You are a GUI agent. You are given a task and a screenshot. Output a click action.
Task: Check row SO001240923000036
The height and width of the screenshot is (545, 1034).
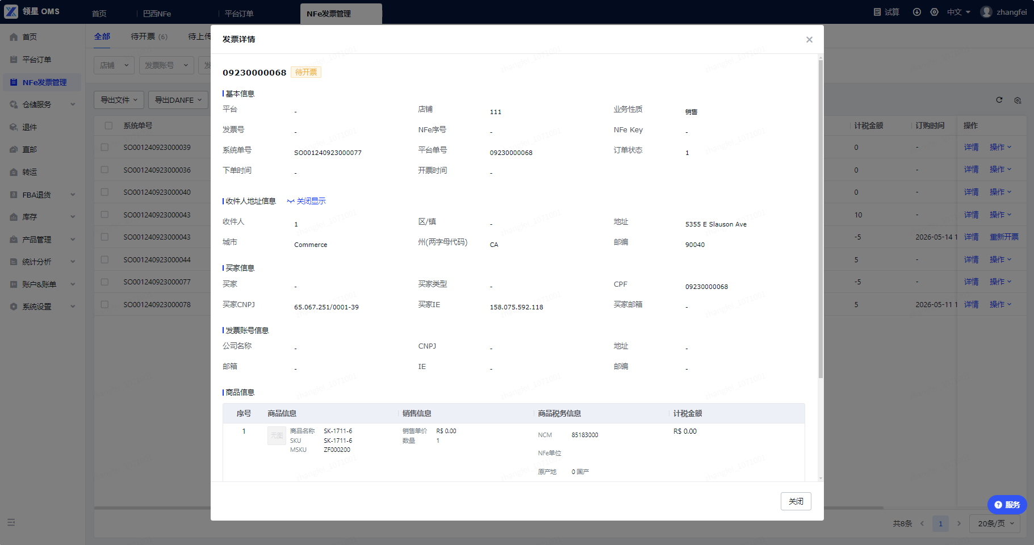(x=104, y=170)
